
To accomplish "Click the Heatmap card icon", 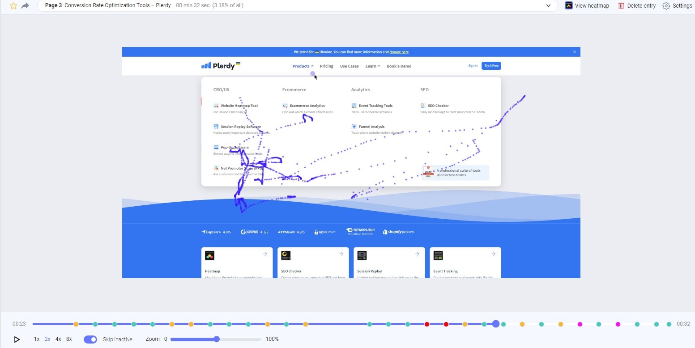I will coord(210,255).
